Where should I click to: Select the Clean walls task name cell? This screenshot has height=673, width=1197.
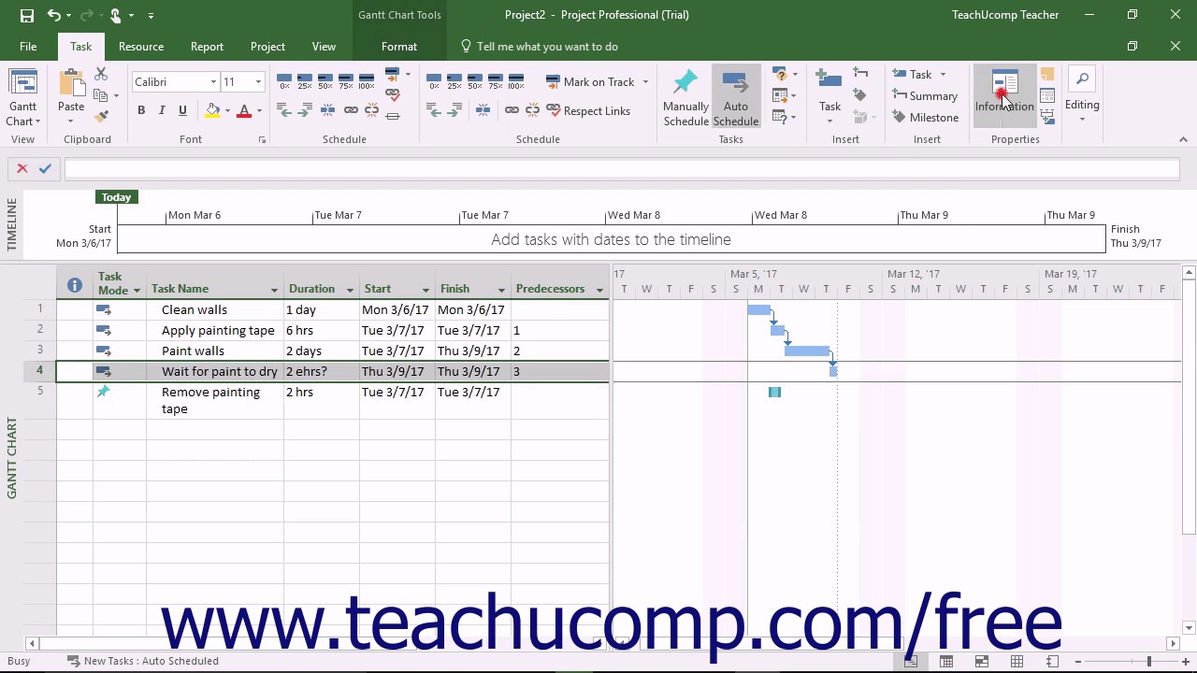(215, 309)
